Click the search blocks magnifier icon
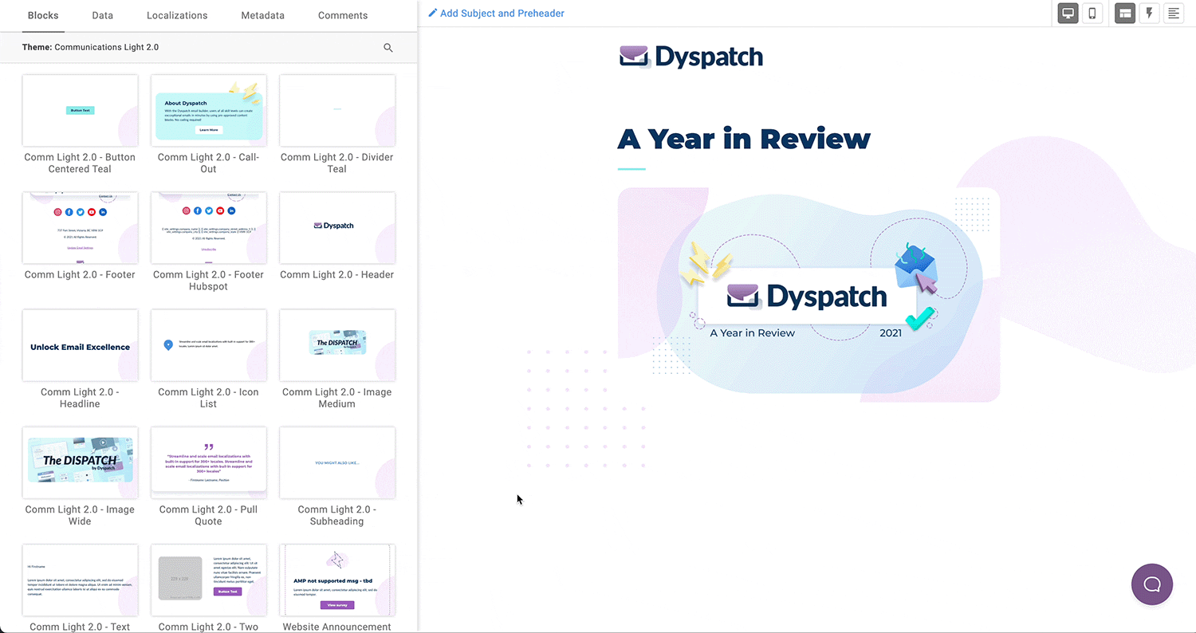The image size is (1196, 633). point(388,48)
